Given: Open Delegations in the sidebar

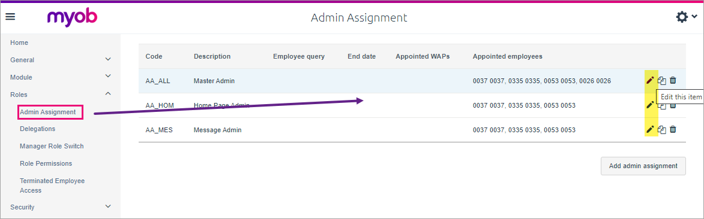Looking at the screenshot, I should [x=38, y=129].
